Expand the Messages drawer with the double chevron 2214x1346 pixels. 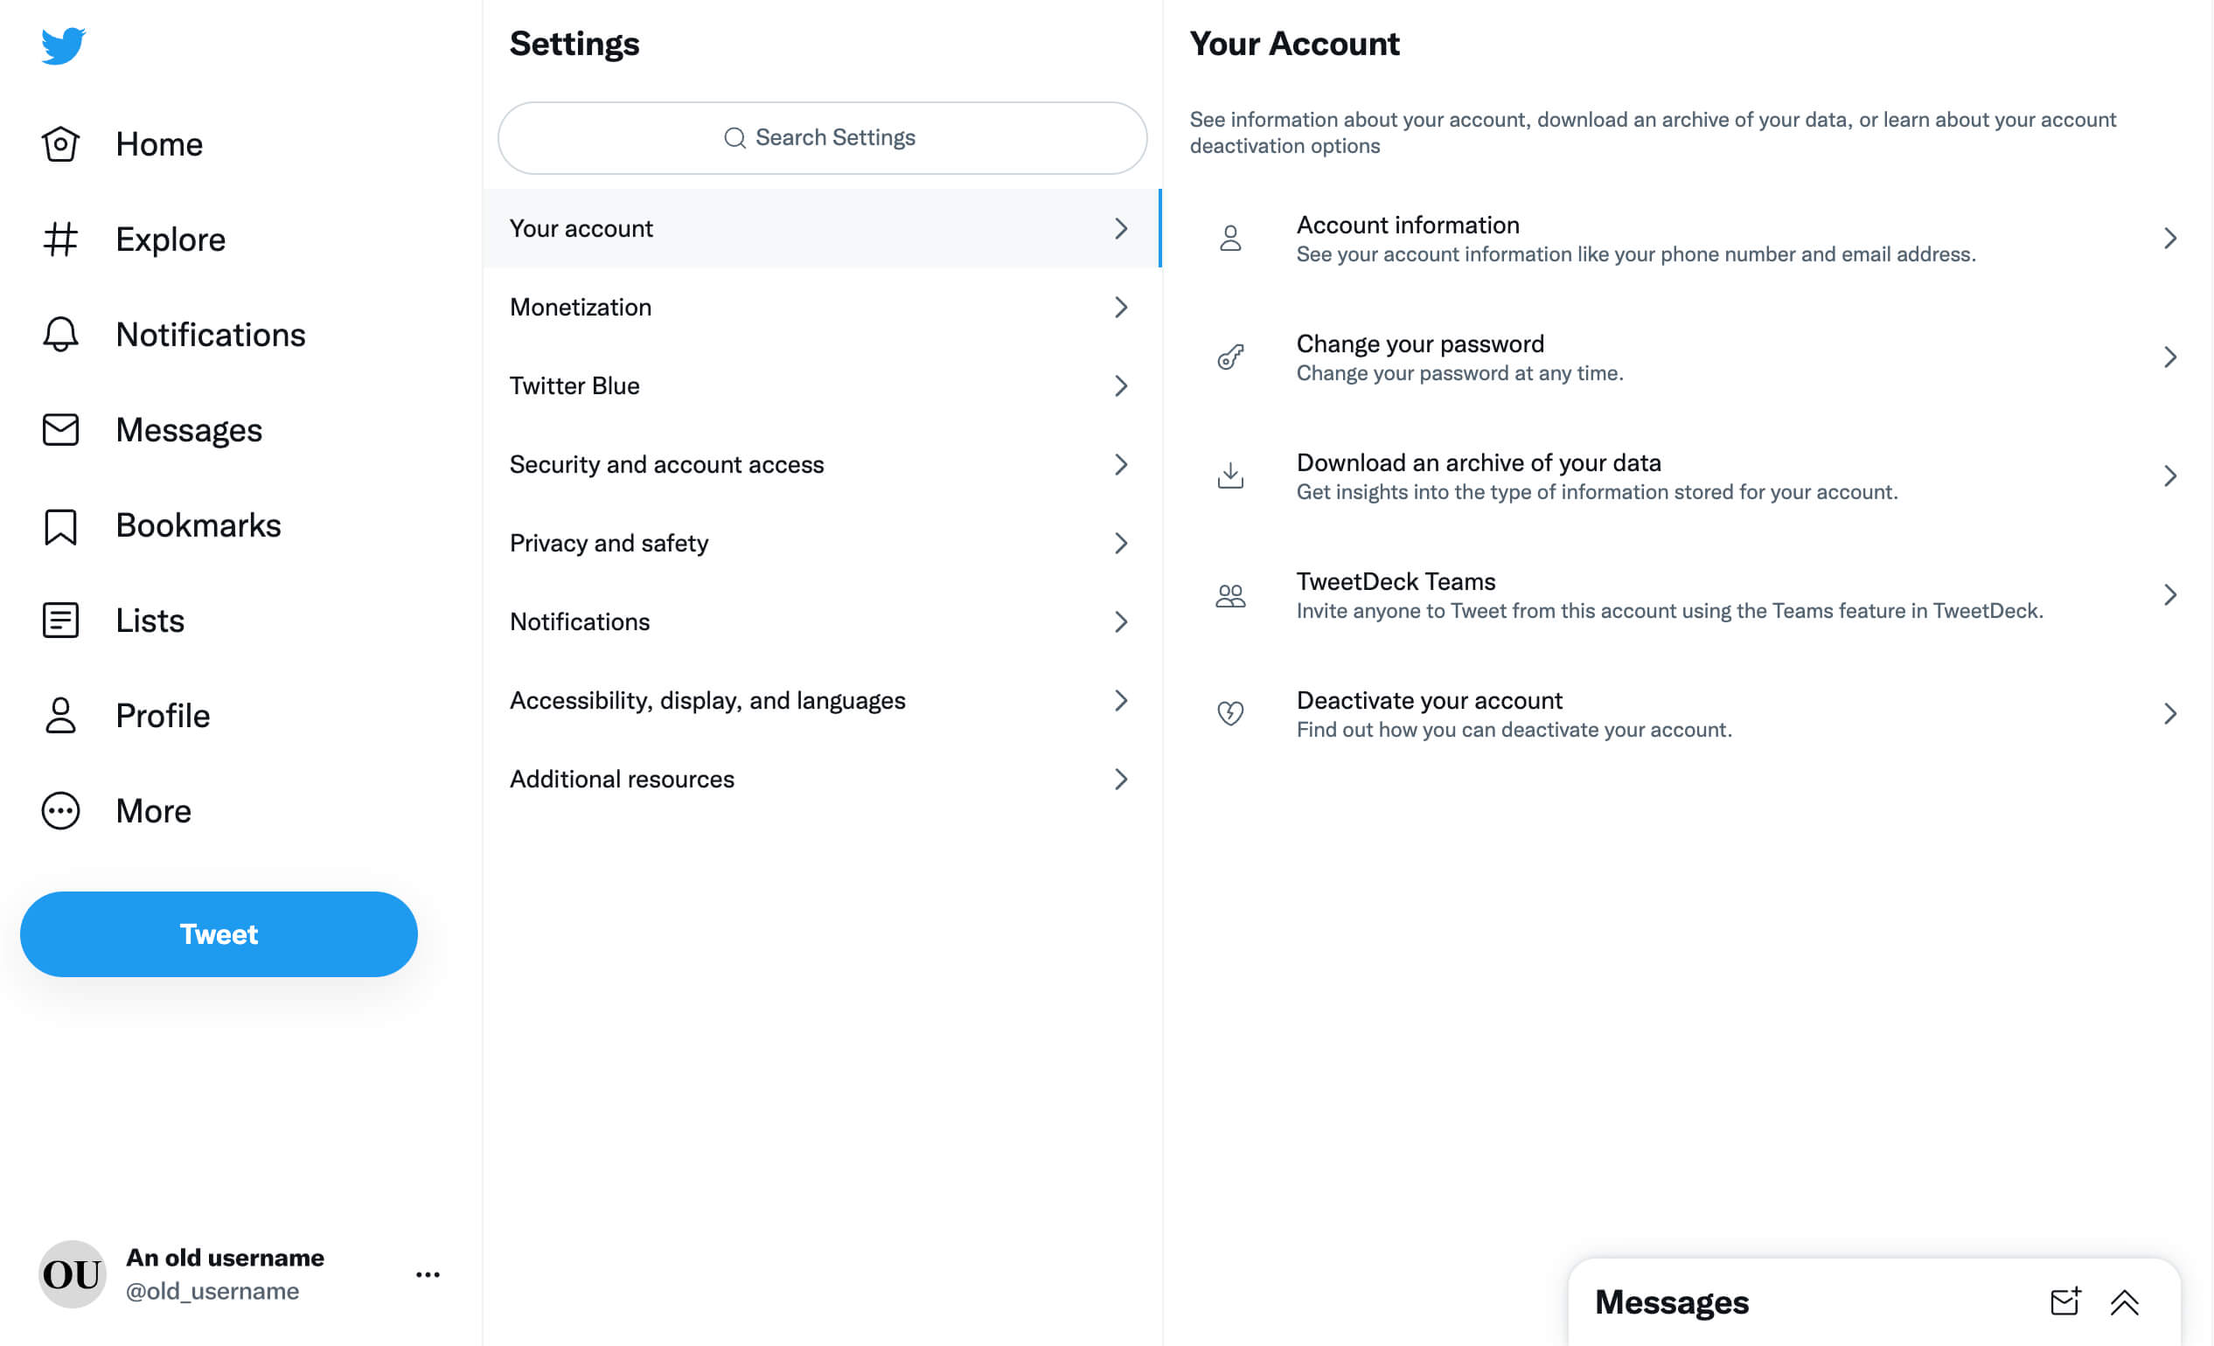2124,1302
